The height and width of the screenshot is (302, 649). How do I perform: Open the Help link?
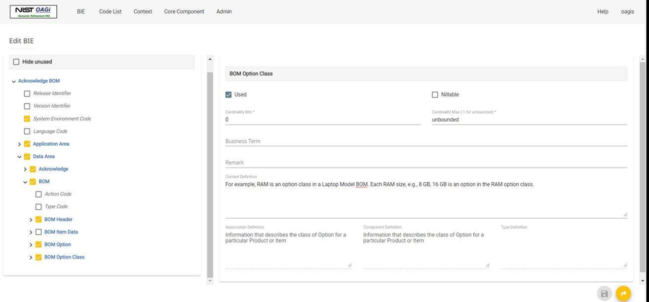[603, 11]
